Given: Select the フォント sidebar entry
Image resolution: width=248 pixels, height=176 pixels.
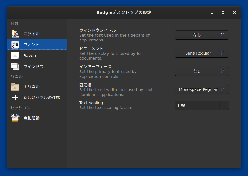Looking at the screenshot, I should tap(37, 45).
